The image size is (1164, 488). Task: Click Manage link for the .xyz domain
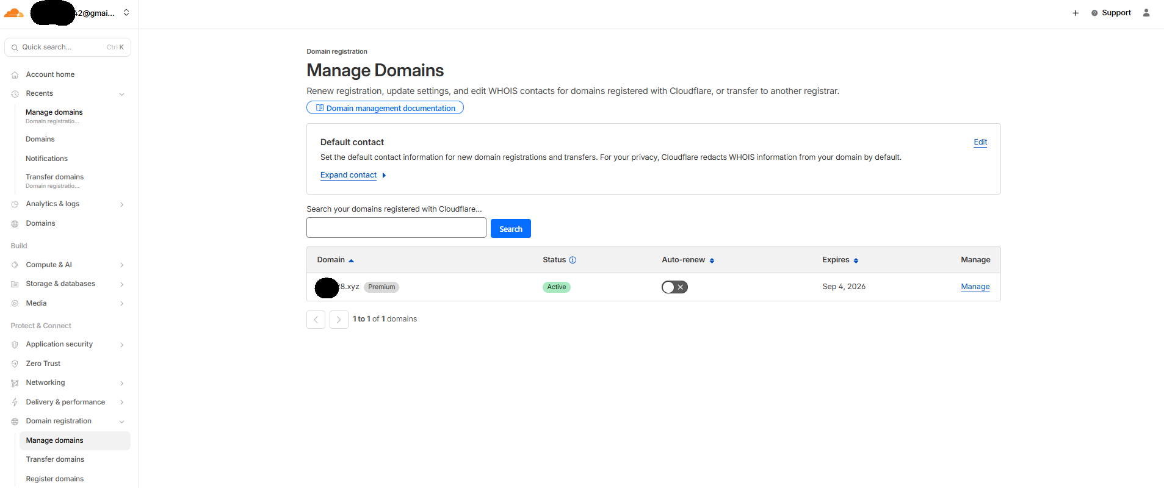[x=975, y=287]
